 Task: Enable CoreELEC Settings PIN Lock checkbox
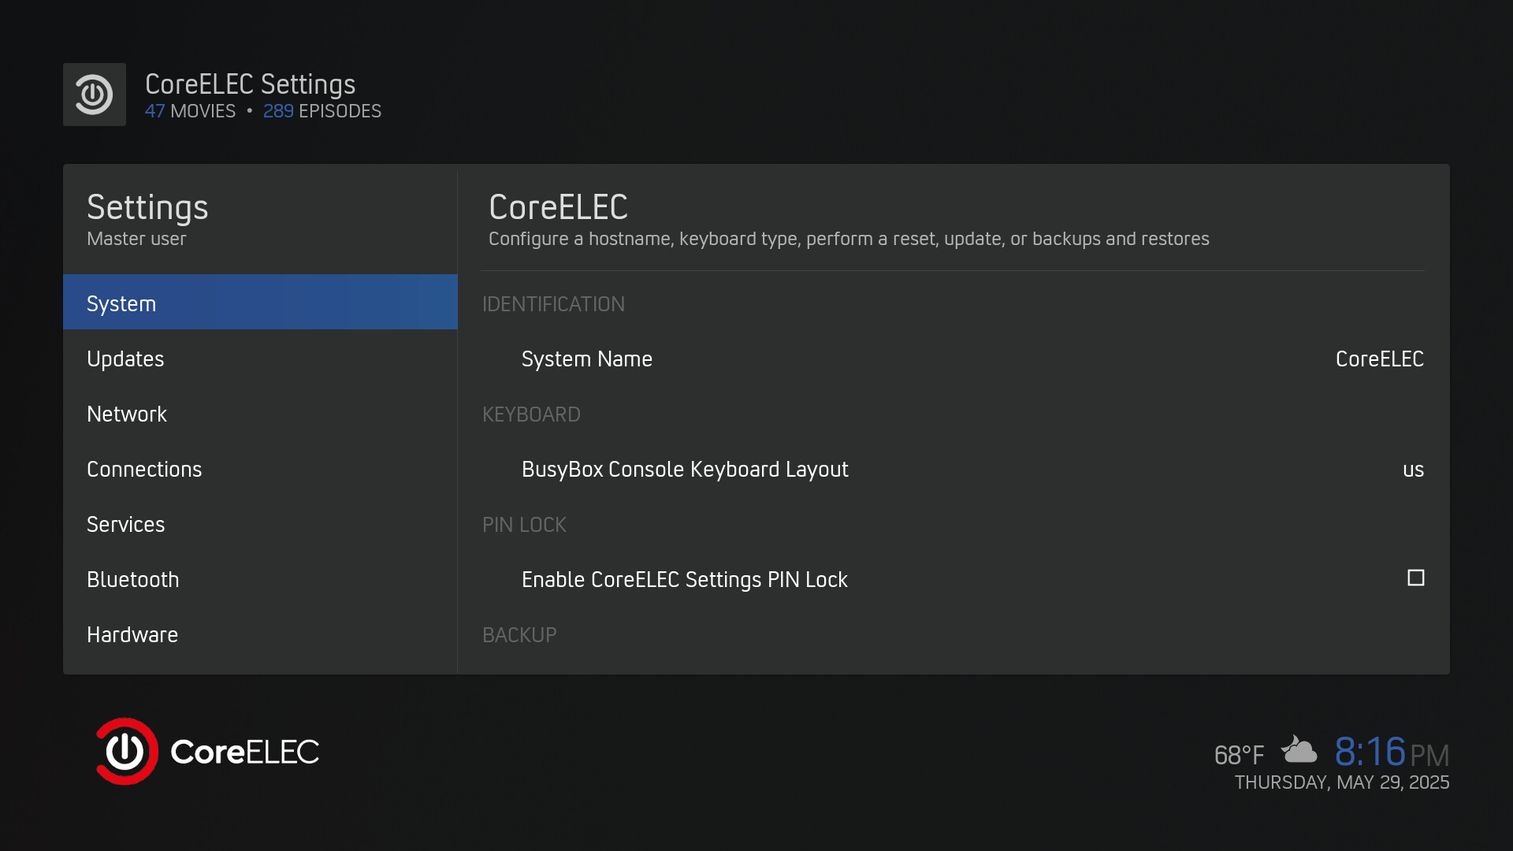tap(1415, 578)
